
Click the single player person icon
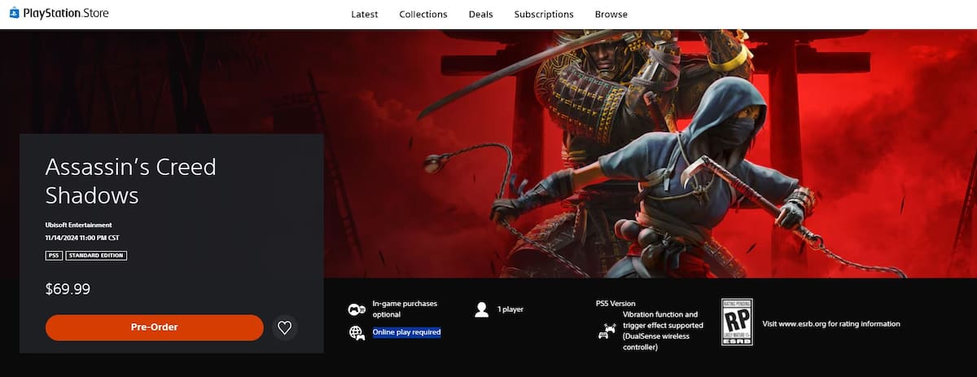[481, 309]
